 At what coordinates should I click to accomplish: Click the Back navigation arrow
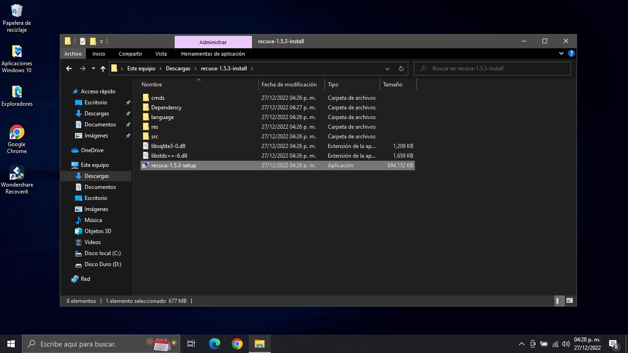69,68
